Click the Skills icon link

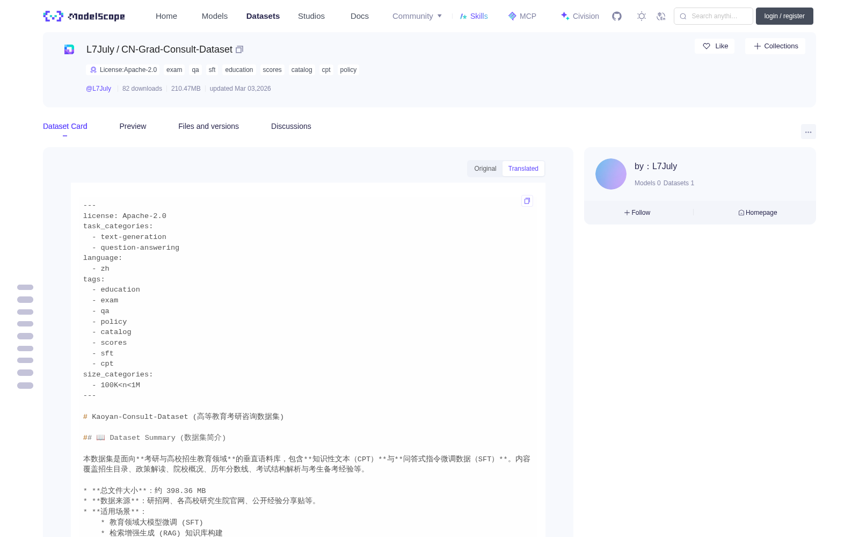coord(474,16)
